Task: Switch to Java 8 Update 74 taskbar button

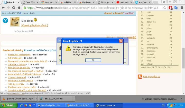Action: [x=109, y=105]
